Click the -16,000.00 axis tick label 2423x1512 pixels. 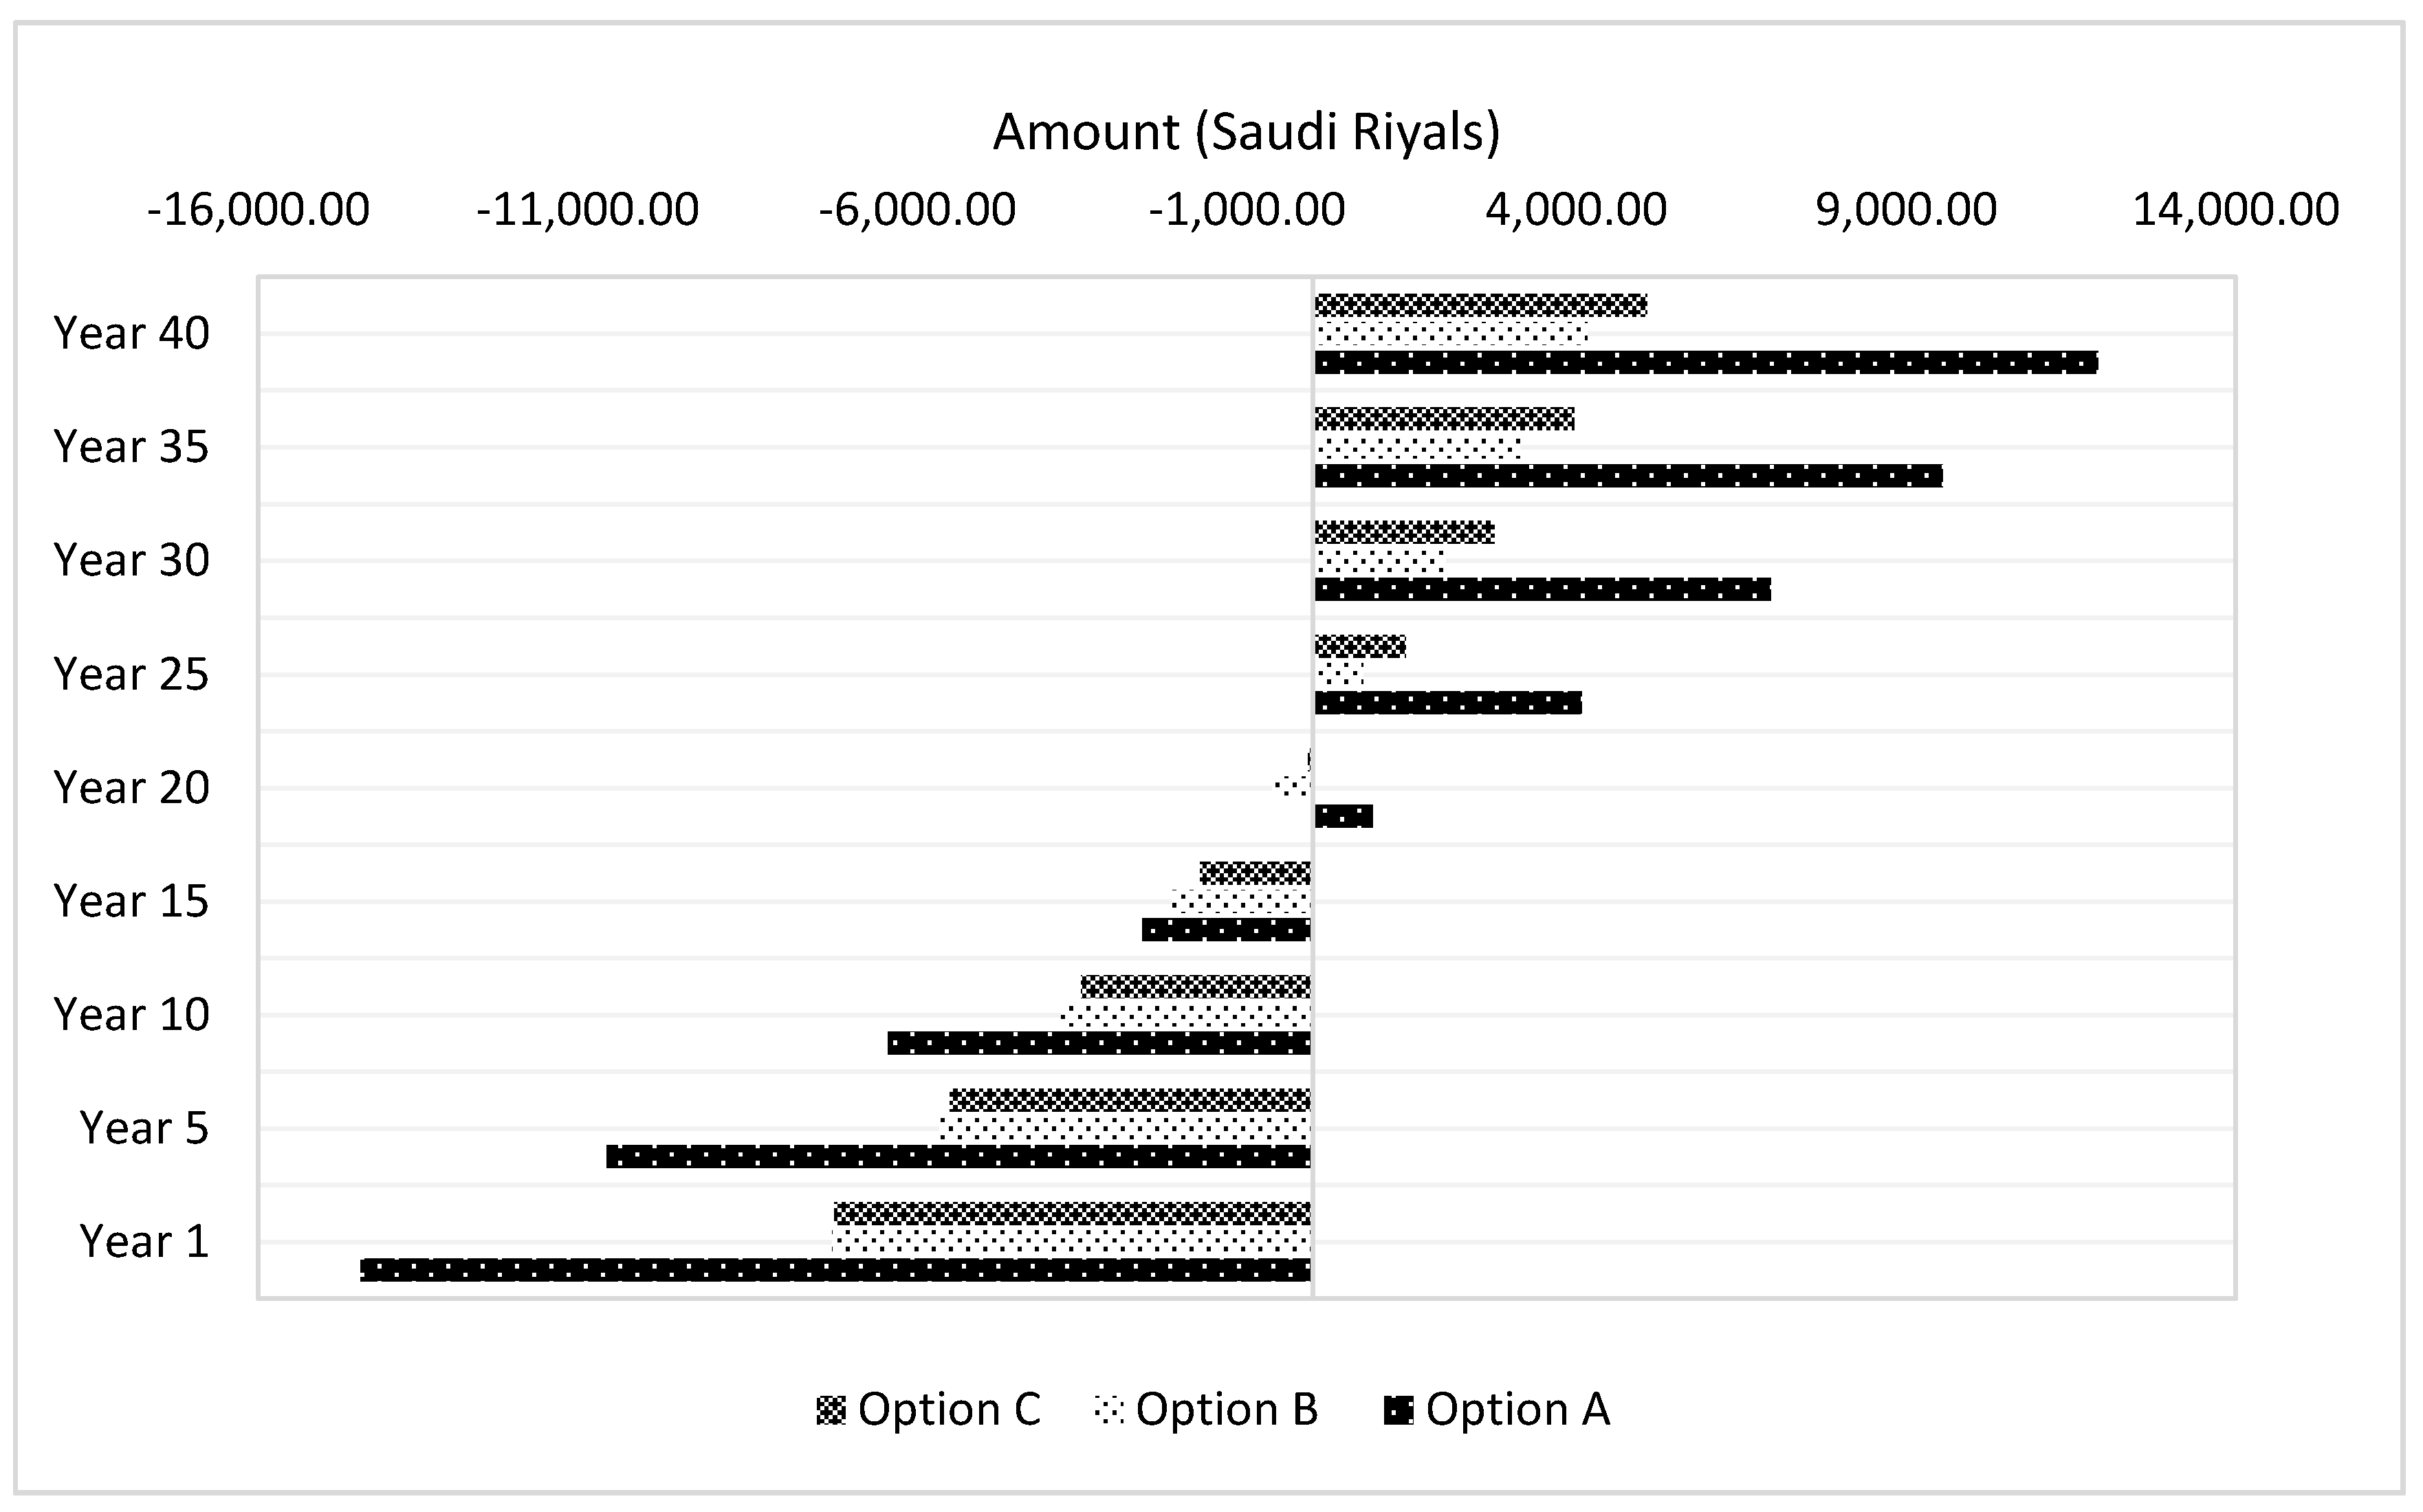click(x=258, y=210)
